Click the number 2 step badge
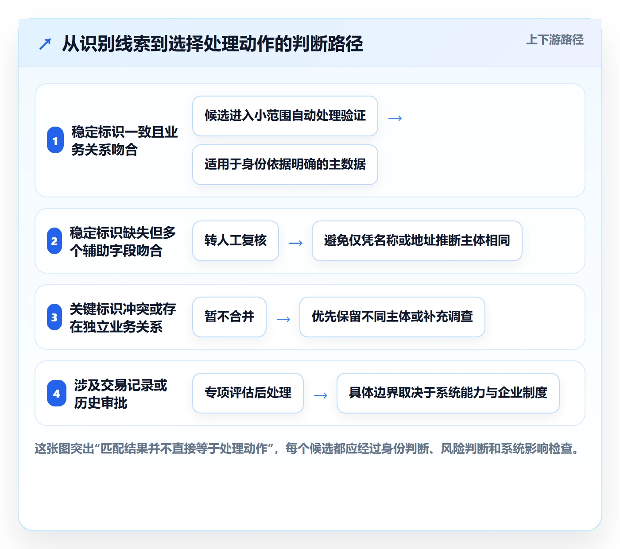Screen dimensions: 620x549 click(x=54, y=241)
